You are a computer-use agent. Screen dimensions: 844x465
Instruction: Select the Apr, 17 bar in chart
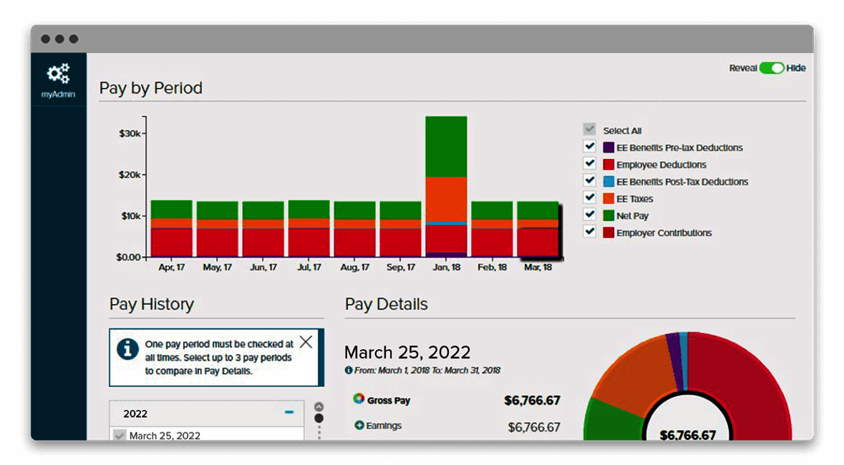click(x=172, y=229)
